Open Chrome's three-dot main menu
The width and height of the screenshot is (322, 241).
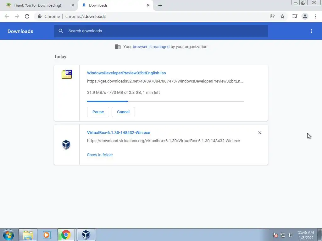[315, 16]
